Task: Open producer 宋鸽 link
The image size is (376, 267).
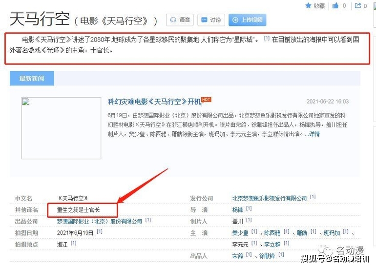Action: [237, 256]
